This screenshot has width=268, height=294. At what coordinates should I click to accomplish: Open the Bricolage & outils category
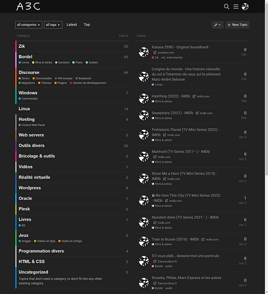pyautogui.click(x=36, y=156)
